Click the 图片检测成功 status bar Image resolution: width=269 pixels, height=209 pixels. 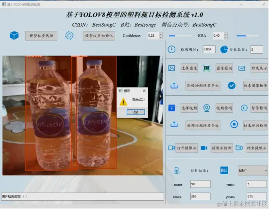point(83,197)
